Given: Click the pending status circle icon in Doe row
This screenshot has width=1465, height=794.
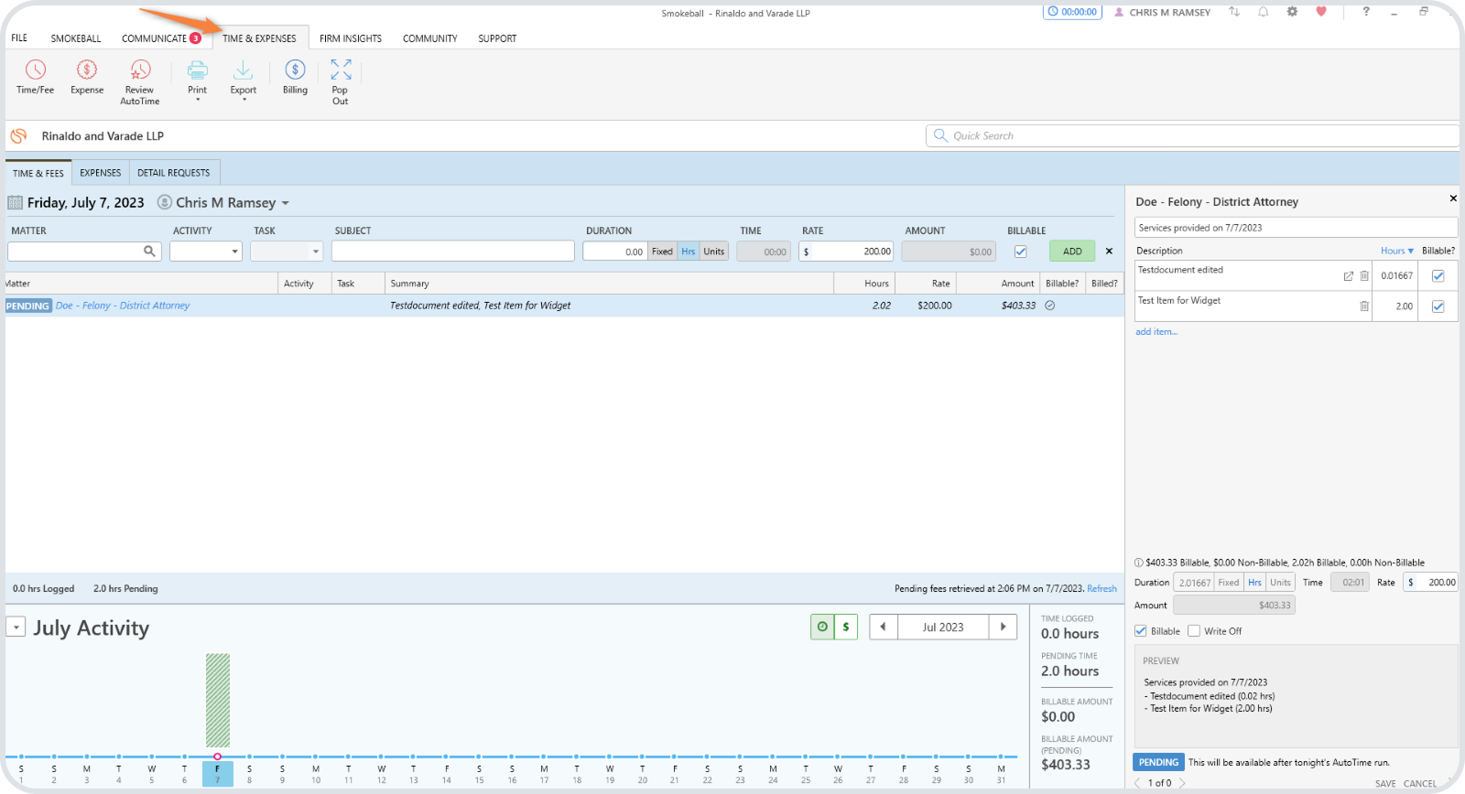Looking at the screenshot, I should click(x=1050, y=306).
